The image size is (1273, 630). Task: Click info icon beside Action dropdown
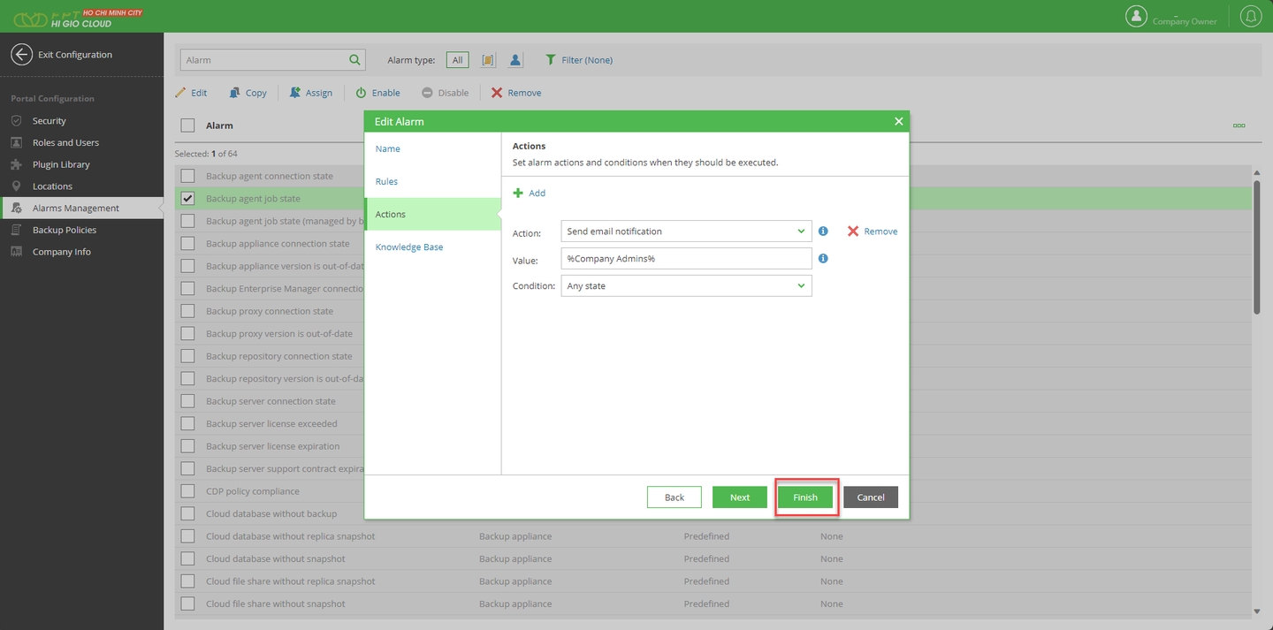(823, 232)
